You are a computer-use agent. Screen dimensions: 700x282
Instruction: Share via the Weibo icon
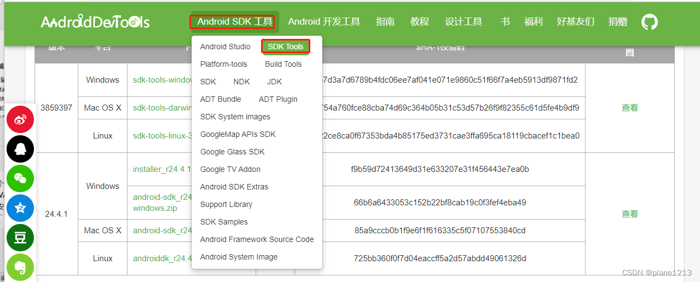[20, 119]
